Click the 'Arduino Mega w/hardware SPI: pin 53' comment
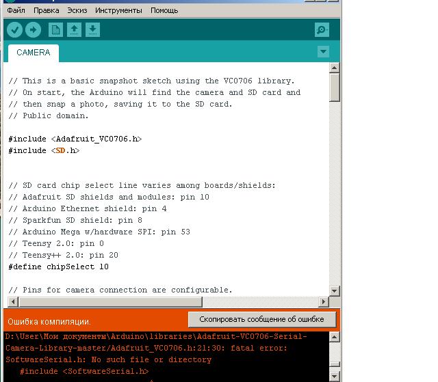 pos(99,232)
